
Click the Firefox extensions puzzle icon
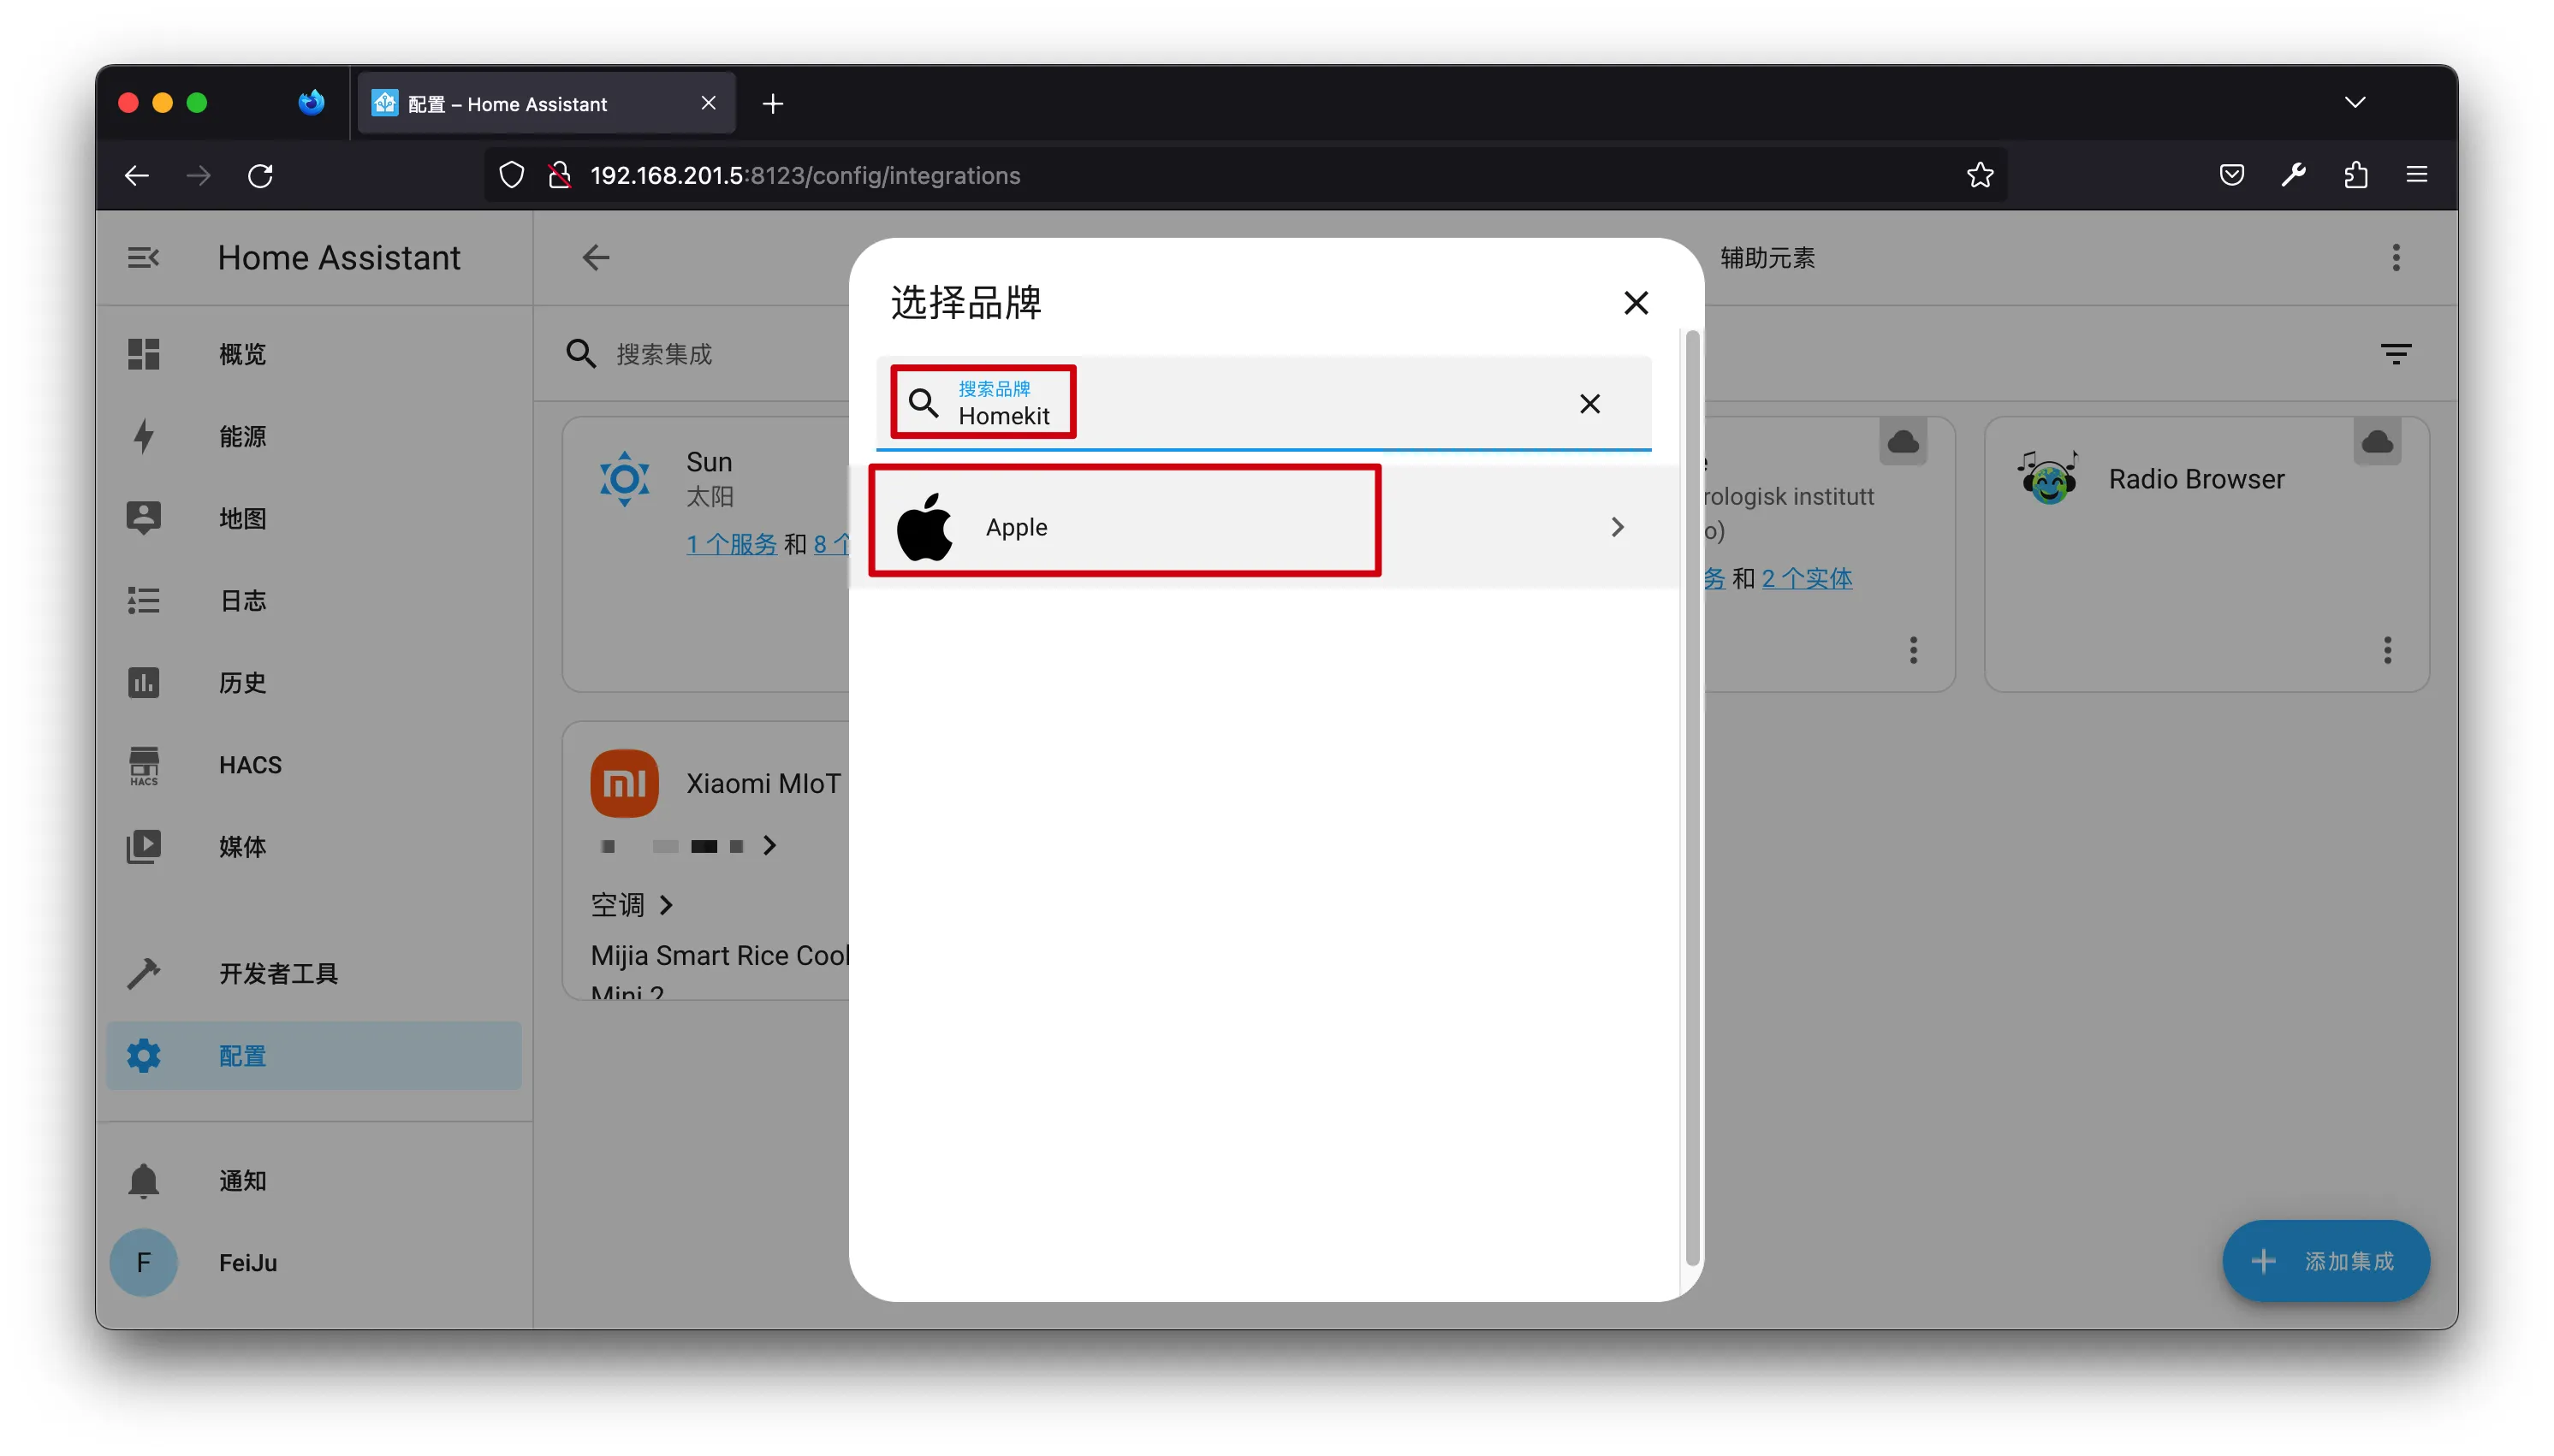(2355, 175)
